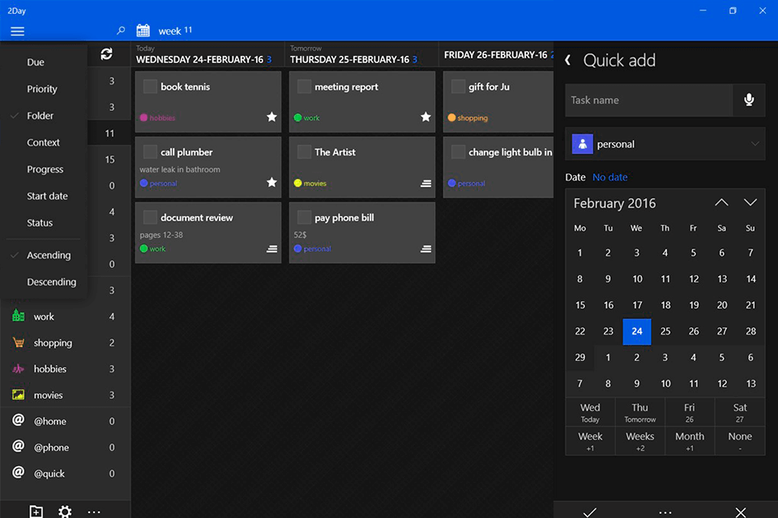This screenshot has width=778, height=518.
Task: Check off the meeting report task
Action: pyautogui.click(x=304, y=87)
